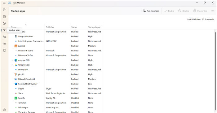This screenshot has height=113, width=217.
Task: Click the Name column sort arrow
Action: (26, 25)
